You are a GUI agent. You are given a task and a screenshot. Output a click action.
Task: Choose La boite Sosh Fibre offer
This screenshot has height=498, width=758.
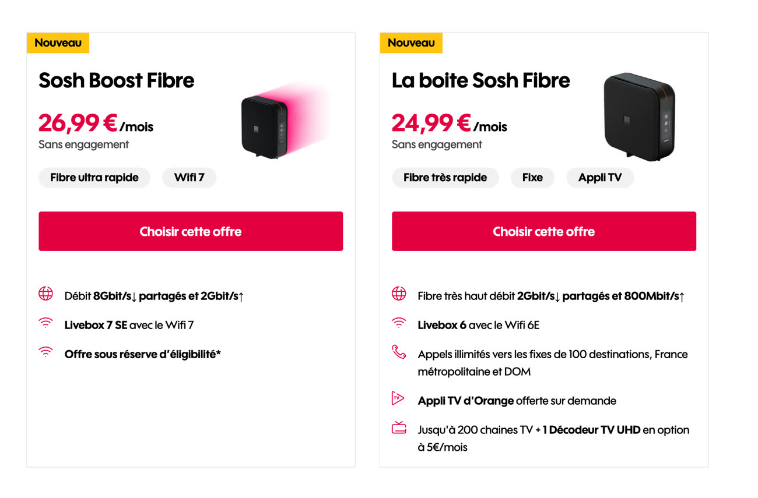[544, 231]
